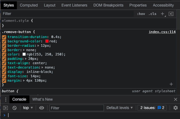This screenshot has width=180, height=119.
Task: Click the 2 Issues button
Action: pos(152,108)
